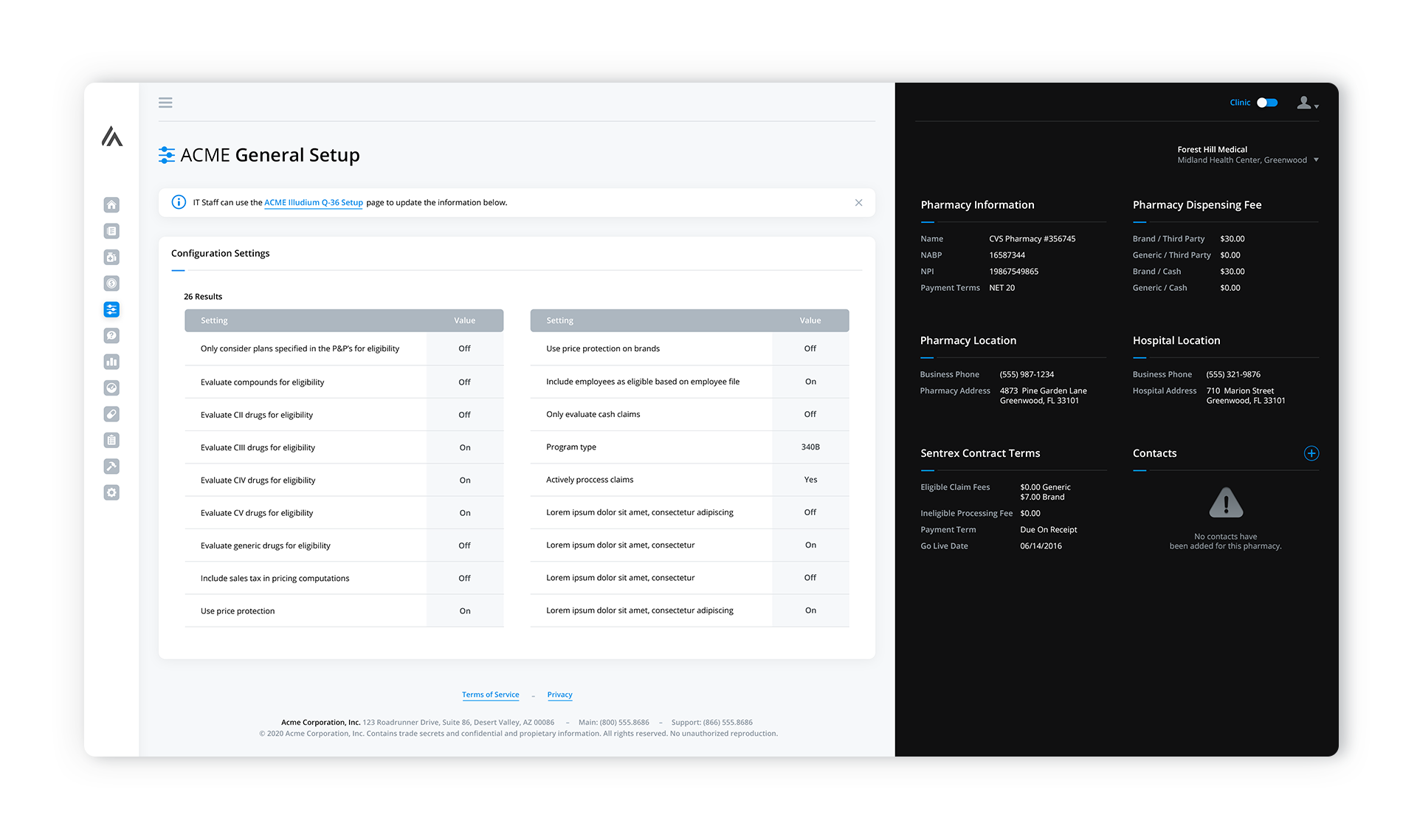Turn off Evaluate CIII drugs for eligibility
Image resolution: width=1417 pixels, height=837 pixels.
[x=464, y=447]
